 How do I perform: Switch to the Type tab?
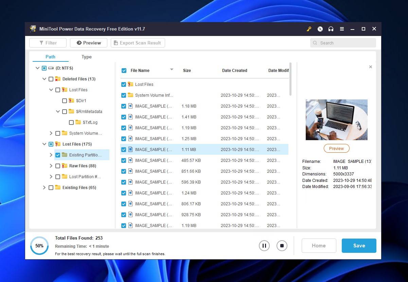[x=87, y=57]
